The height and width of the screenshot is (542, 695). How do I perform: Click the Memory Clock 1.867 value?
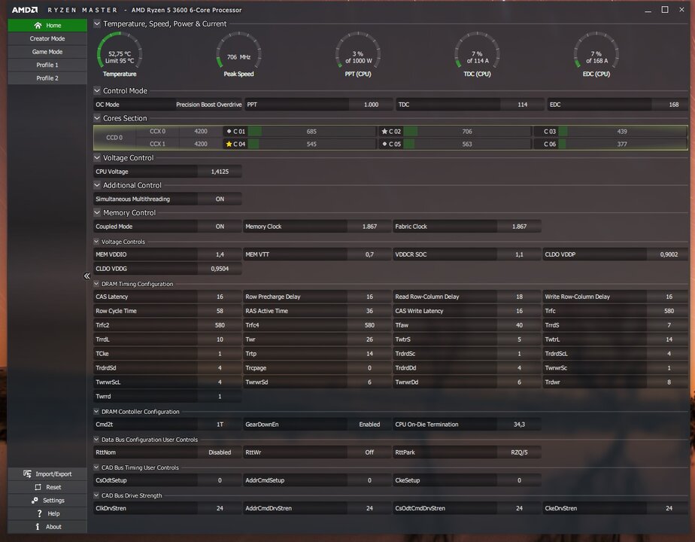coord(369,227)
